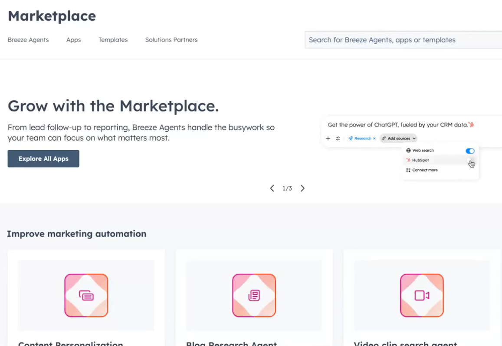Open the Video clip search agent icon
The image size is (502, 346).
[422, 295]
